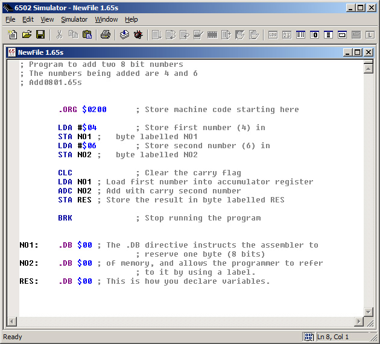This screenshot has height=344, width=380.
Task: Assemble the program with the Assemble icon
Action: point(124,35)
